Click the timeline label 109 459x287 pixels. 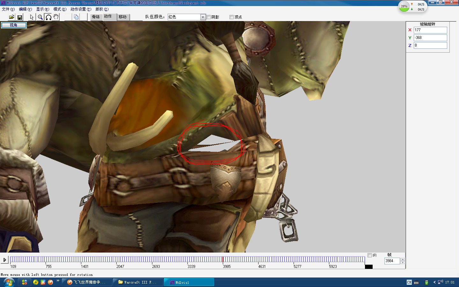pyautogui.click(x=13, y=267)
